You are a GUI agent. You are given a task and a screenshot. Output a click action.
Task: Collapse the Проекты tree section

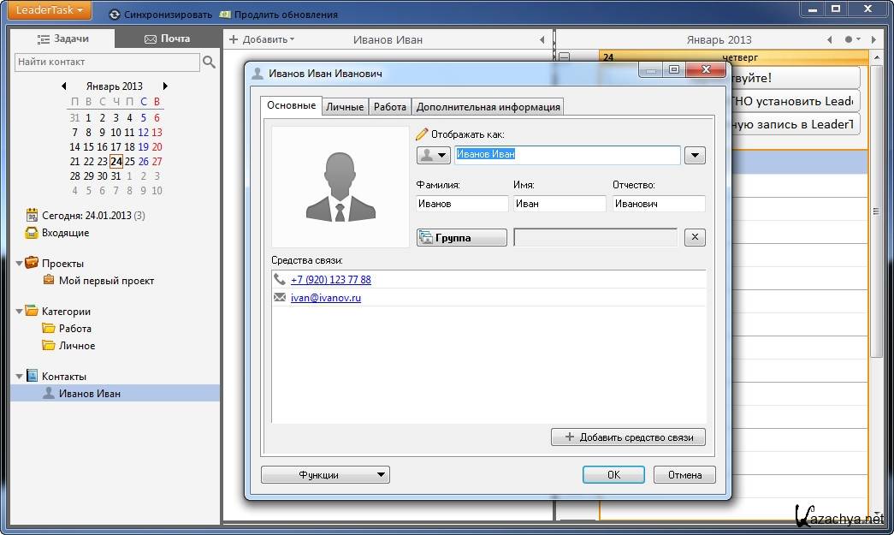pos(20,264)
